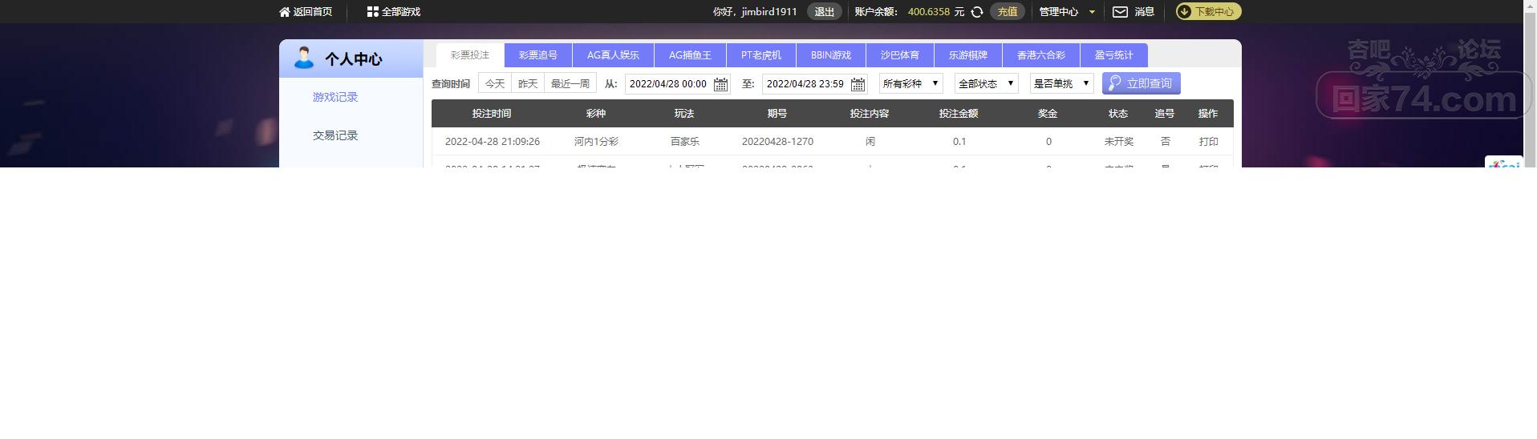Click the balance value 400.6358
The width and height of the screenshot is (1537, 439).
[929, 12]
